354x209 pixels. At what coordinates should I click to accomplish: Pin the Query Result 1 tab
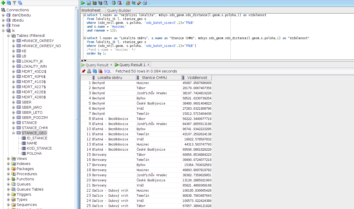83,71
